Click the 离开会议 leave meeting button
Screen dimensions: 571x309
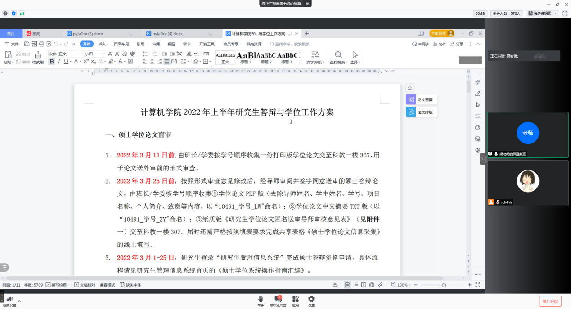tap(550, 301)
